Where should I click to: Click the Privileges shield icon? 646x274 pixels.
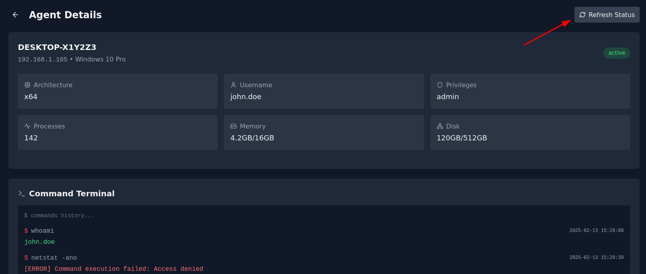coord(440,85)
